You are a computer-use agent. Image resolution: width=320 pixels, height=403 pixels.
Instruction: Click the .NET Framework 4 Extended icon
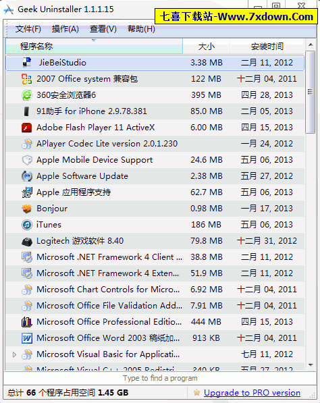(x=27, y=273)
